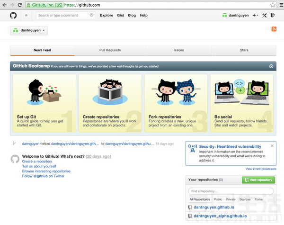Open the create new plus menu
284x225 pixels.
tap(255, 16)
